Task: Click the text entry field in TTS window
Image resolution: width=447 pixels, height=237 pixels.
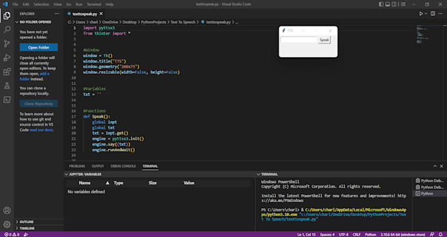Action: (x=298, y=39)
